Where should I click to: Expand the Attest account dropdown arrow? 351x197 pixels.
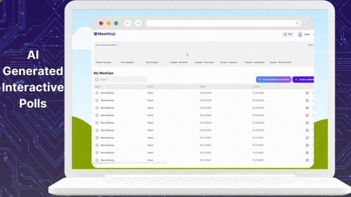tap(313, 34)
